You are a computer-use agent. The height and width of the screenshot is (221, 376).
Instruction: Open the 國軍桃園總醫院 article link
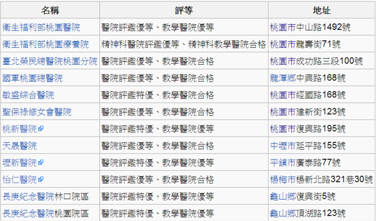click(x=33, y=78)
